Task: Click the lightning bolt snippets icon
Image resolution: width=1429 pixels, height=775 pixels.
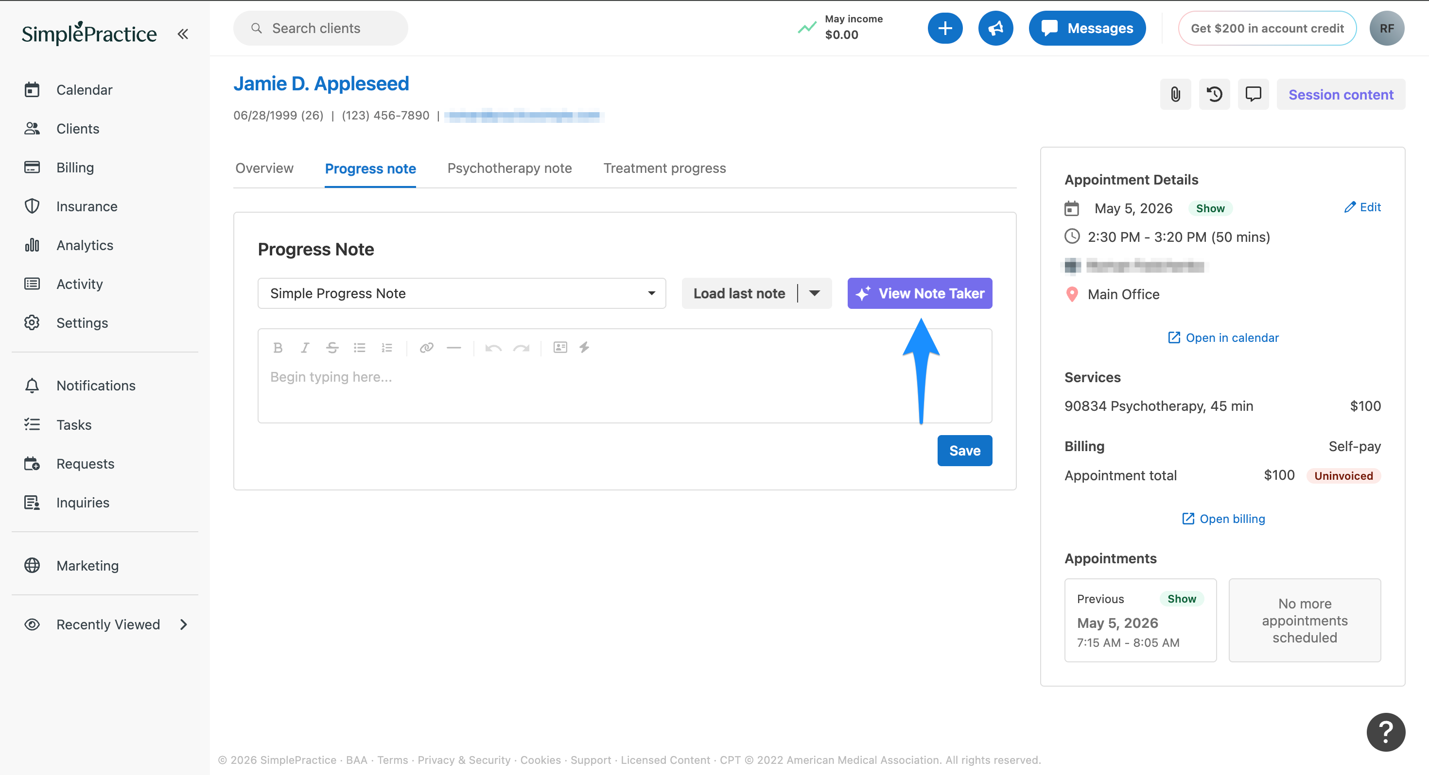Action: click(x=585, y=348)
